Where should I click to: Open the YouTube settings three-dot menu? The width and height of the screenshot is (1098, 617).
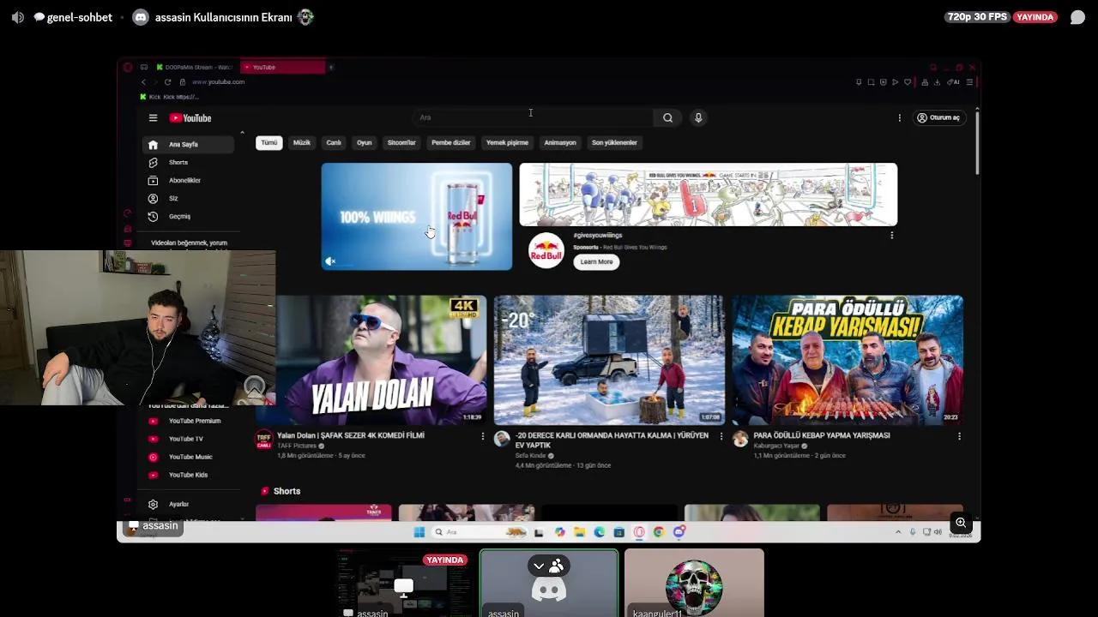[x=899, y=117]
